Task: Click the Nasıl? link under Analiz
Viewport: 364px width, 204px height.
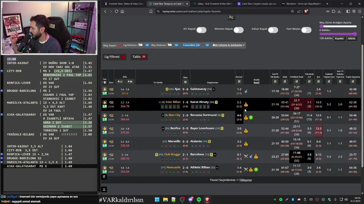Action: (257, 82)
